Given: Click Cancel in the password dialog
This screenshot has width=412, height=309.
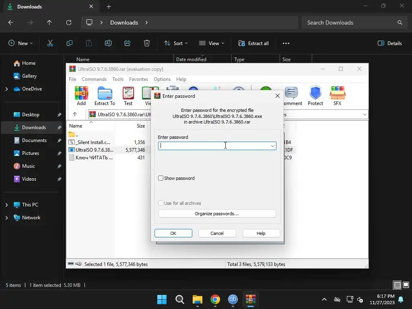Looking at the screenshot, I should coord(217,233).
